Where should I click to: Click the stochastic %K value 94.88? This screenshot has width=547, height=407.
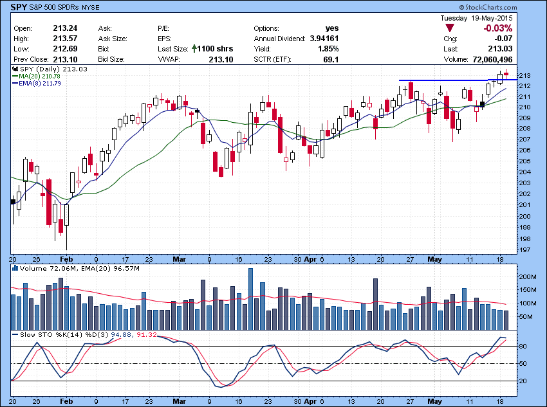coord(121,334)
